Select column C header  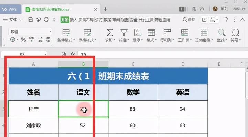click(133, 64)
